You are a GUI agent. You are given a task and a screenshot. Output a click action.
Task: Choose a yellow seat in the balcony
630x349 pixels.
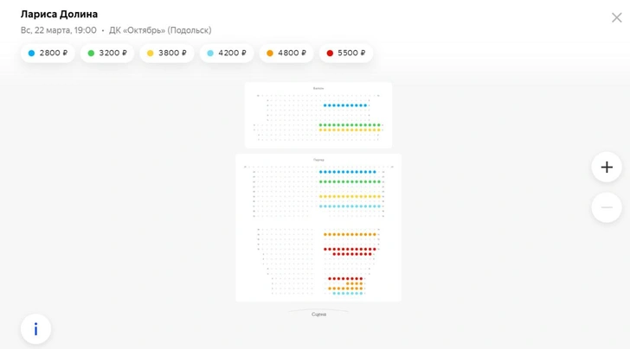pos(348,130)
